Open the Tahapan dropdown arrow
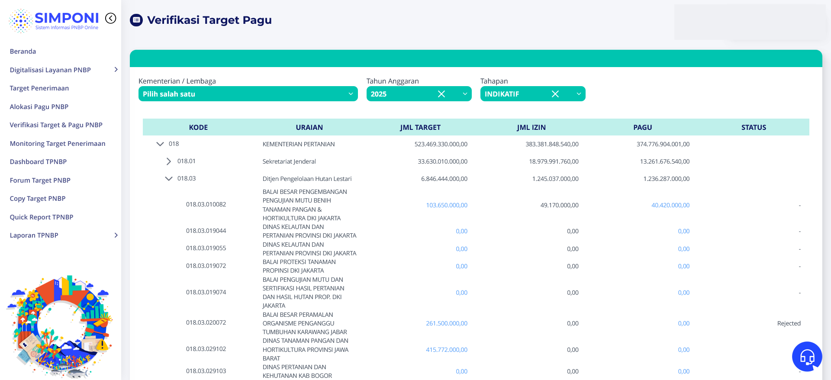 [579, 94]
